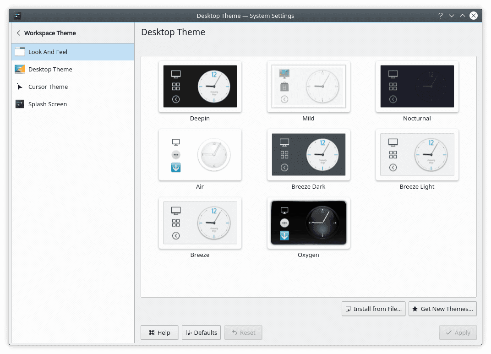The height and width of the screenshot is (354, 491).
Task: Select the Cursor Theme arrow icon
Action: (x=20, y=87)
